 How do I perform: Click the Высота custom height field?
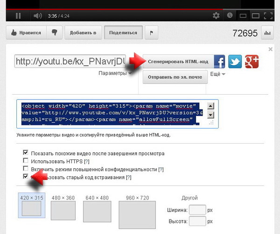click(x=197, y=221)
